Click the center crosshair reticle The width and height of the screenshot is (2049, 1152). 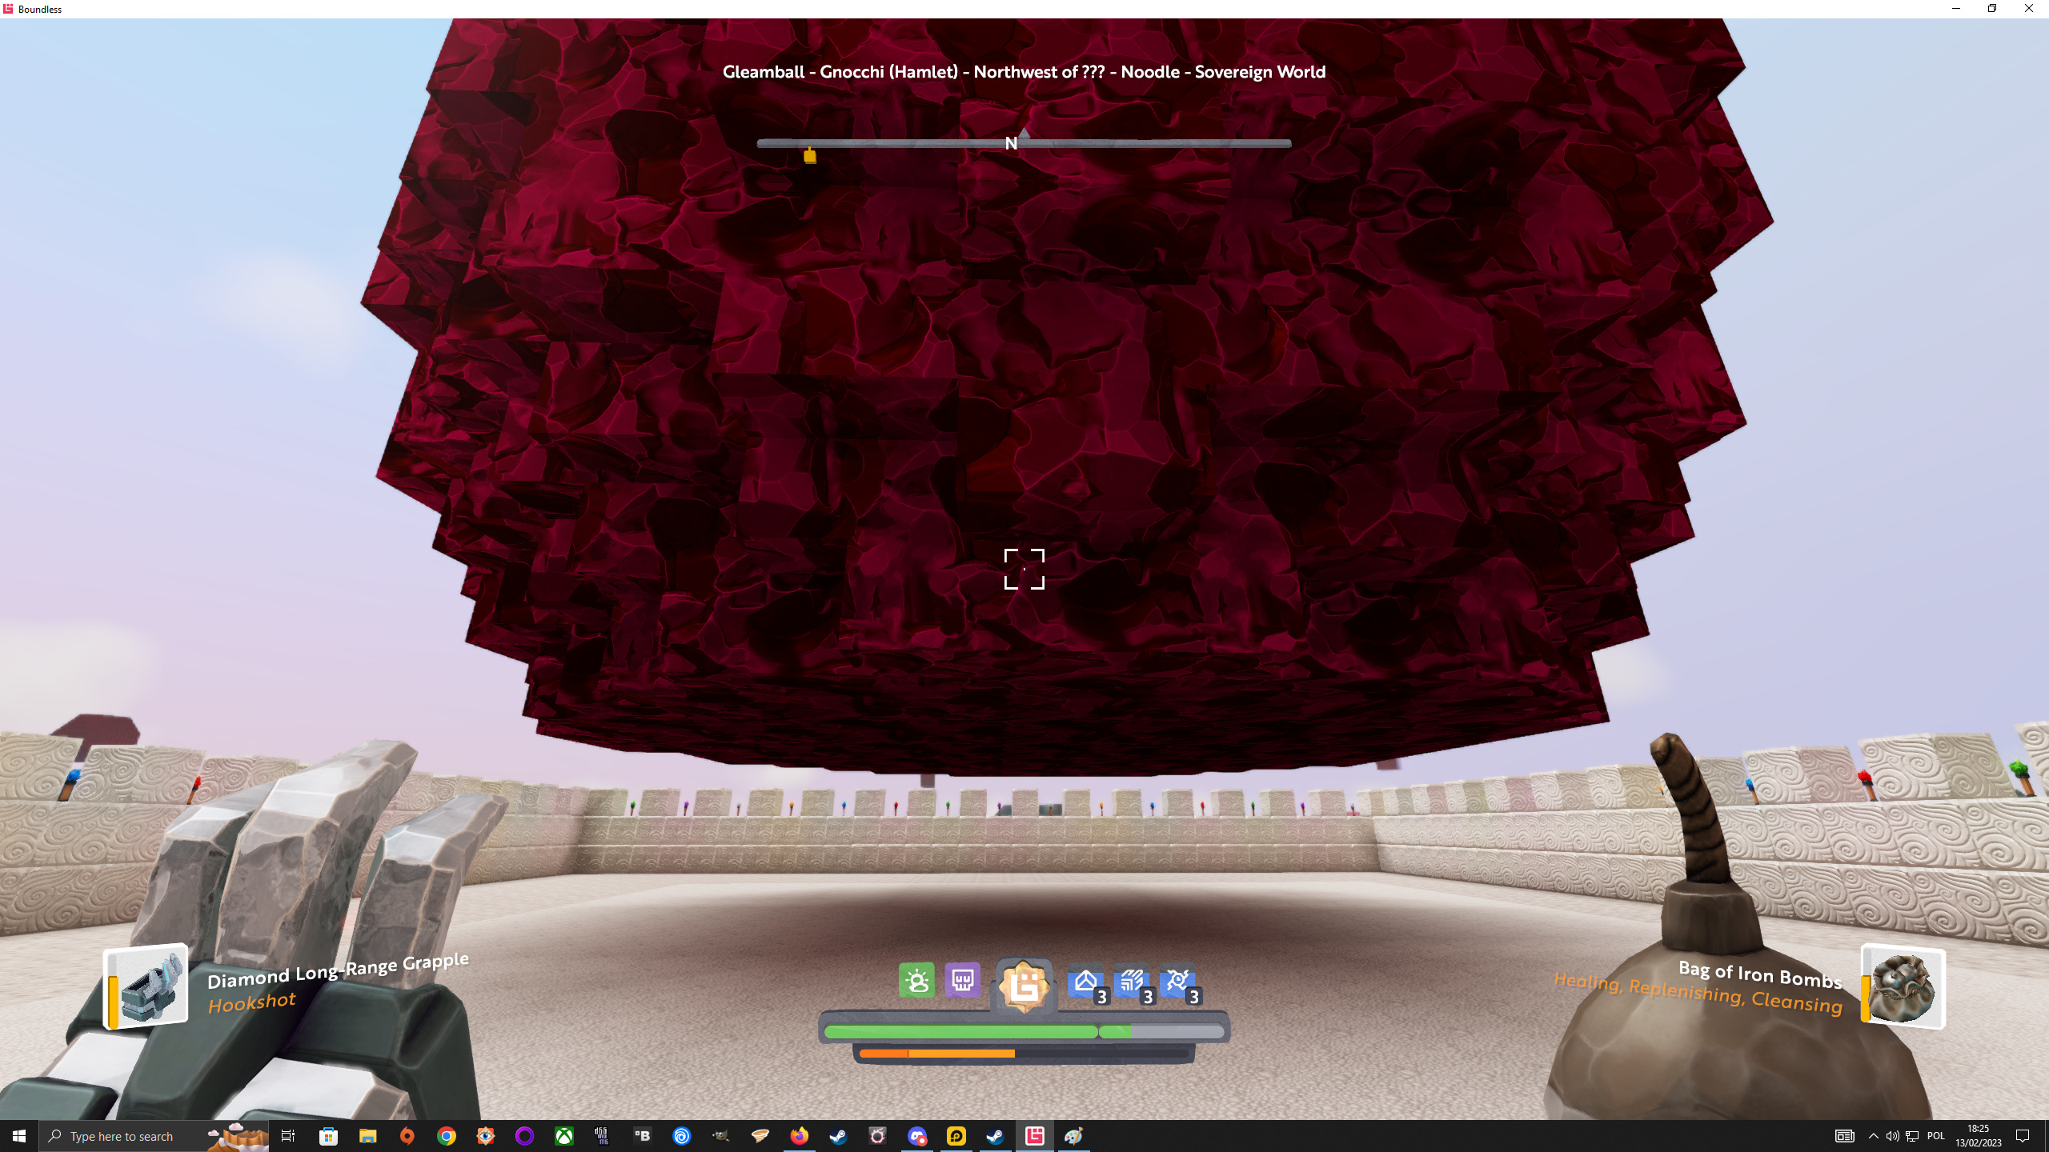coord(1024,569)
